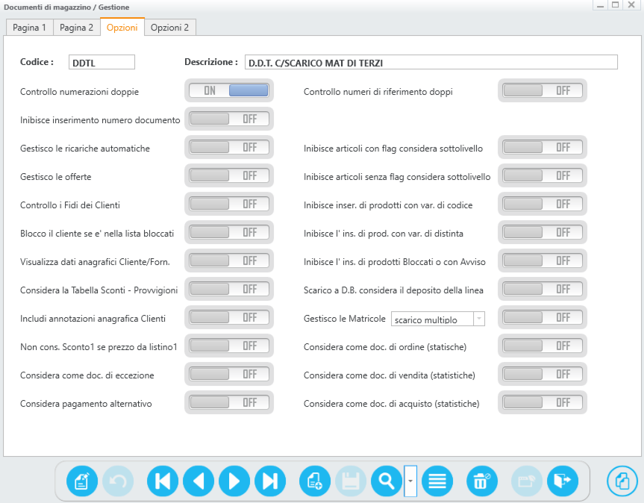Click the Codice field containing DDTL

tap(101, 62)
